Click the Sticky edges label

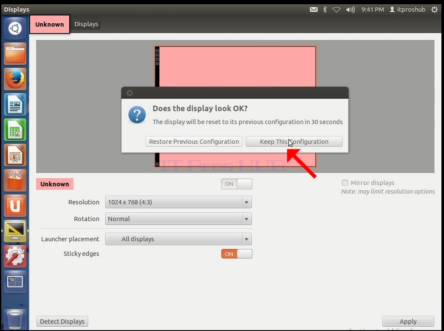(81, 253)
